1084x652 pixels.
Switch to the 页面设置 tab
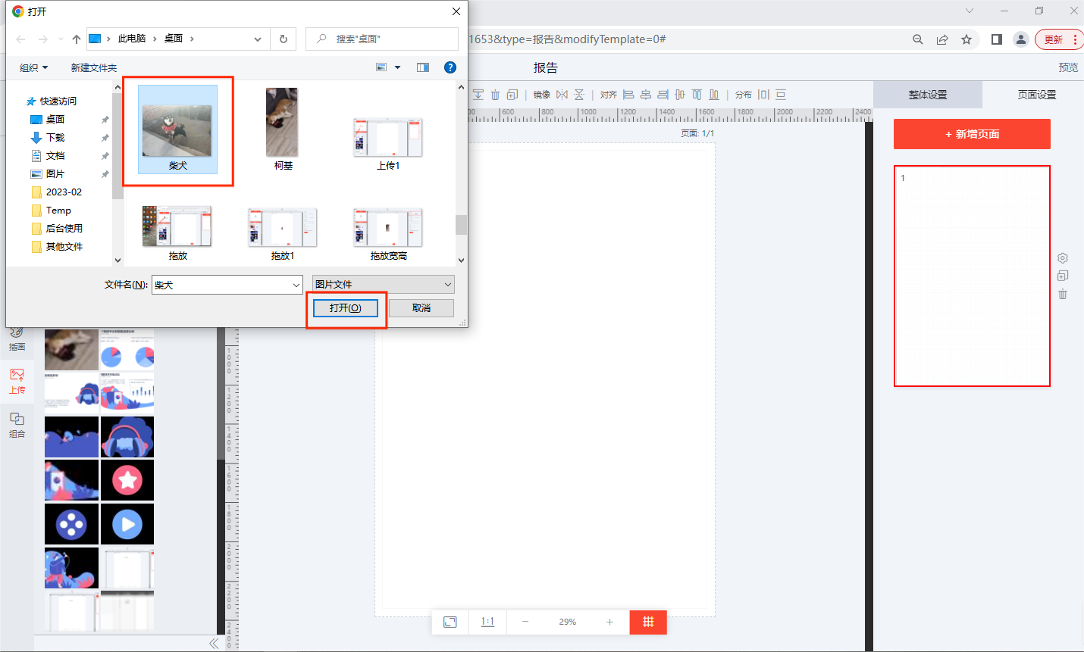tap(1036, 95)
